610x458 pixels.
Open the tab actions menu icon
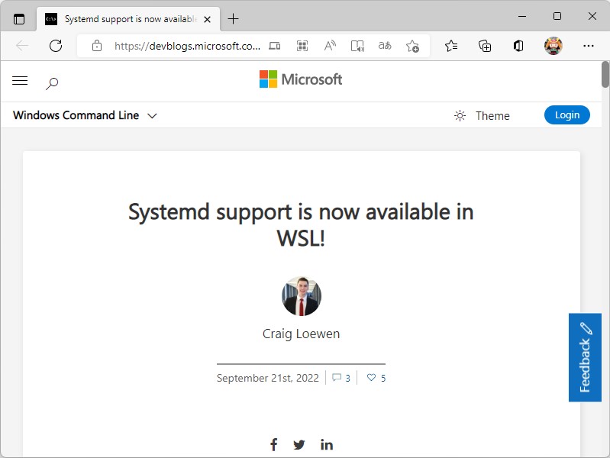tap(18, 18)
